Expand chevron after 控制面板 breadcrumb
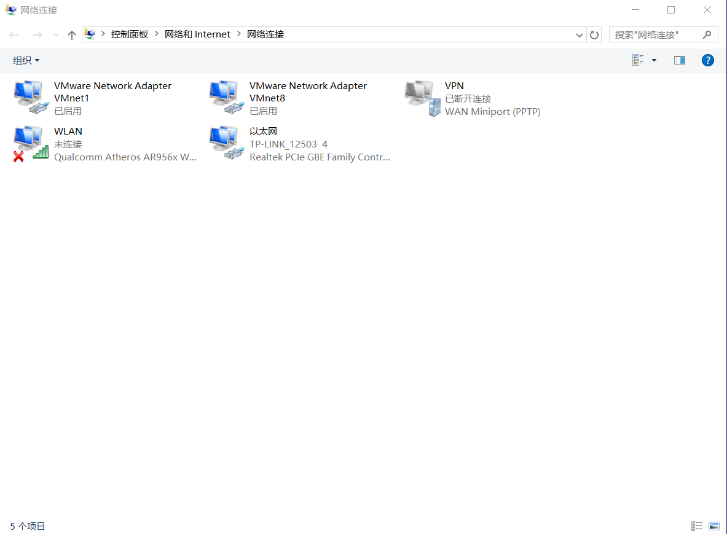The height and width of the screenshot is (534, 727). [156, 34]
